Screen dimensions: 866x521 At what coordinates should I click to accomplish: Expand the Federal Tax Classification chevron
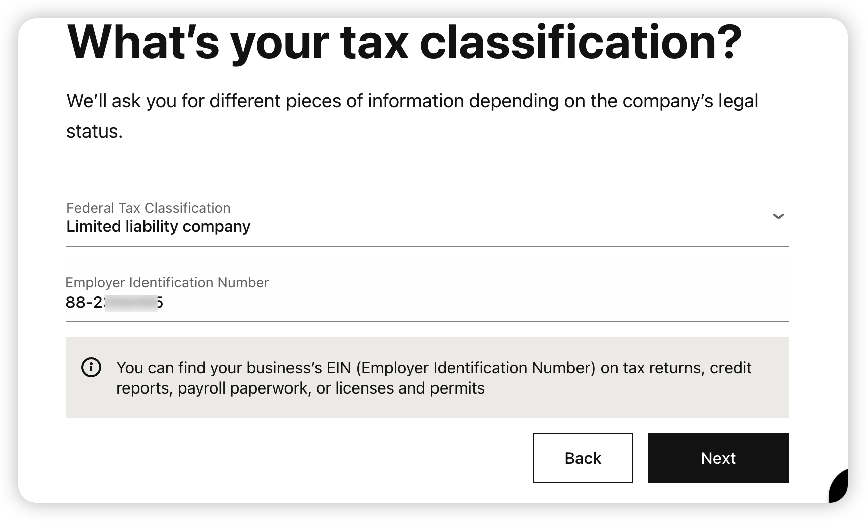tap(778, 217)
